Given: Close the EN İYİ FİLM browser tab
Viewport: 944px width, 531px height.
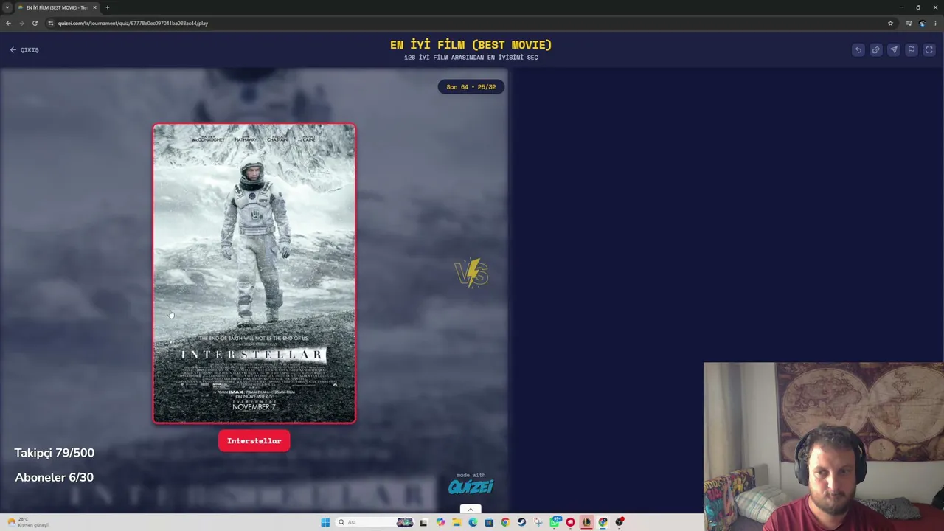Looking at the screenshot, I should 94,7.
